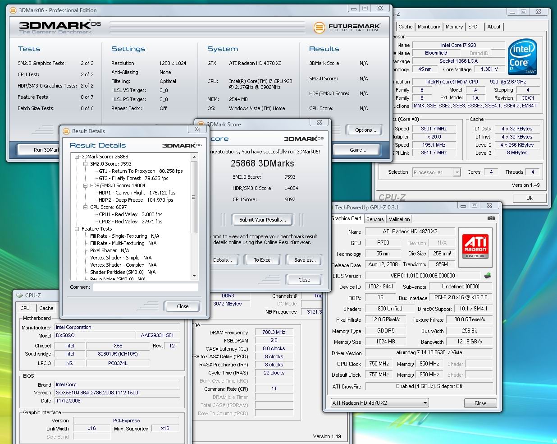Switch to Validation tab in GPU-Z
This screenshot has width=557, height=444.
399,219
